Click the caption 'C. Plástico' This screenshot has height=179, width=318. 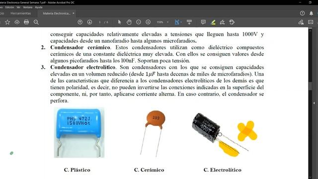click(x=77, y=170)
